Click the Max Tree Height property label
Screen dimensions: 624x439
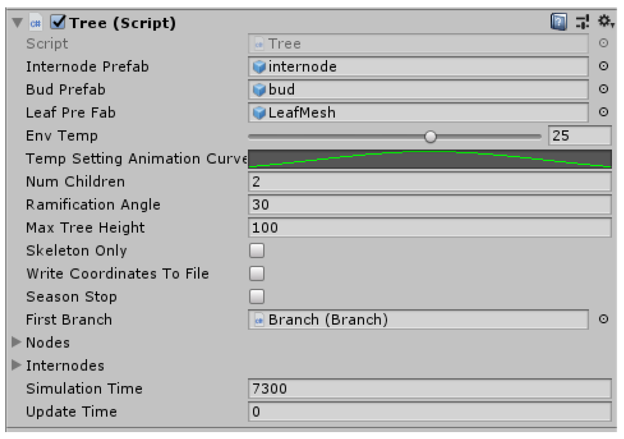point(85,228)
